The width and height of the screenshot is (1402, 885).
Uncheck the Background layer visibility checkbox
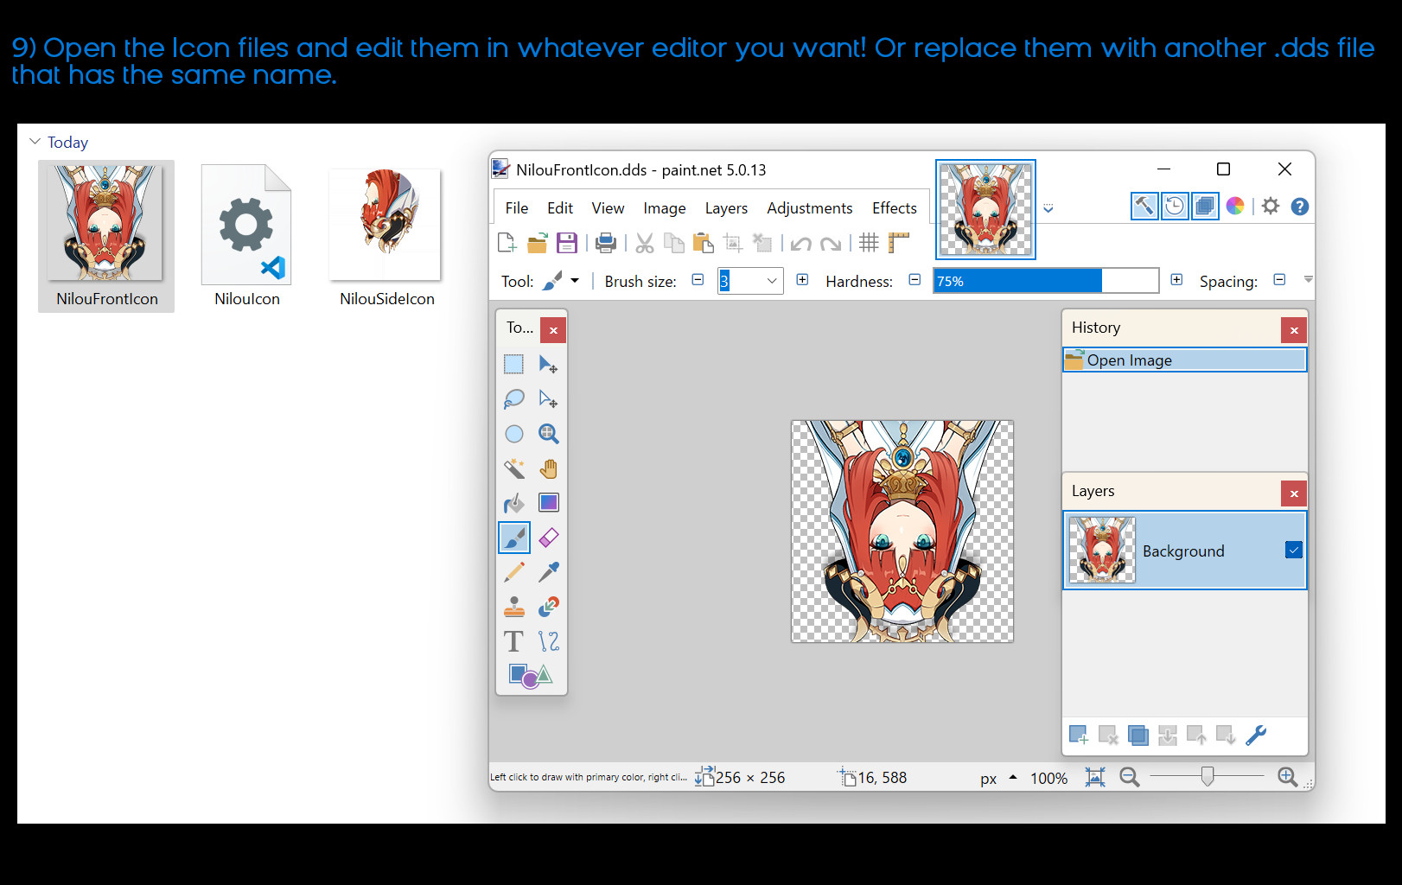pos(1293,549)
